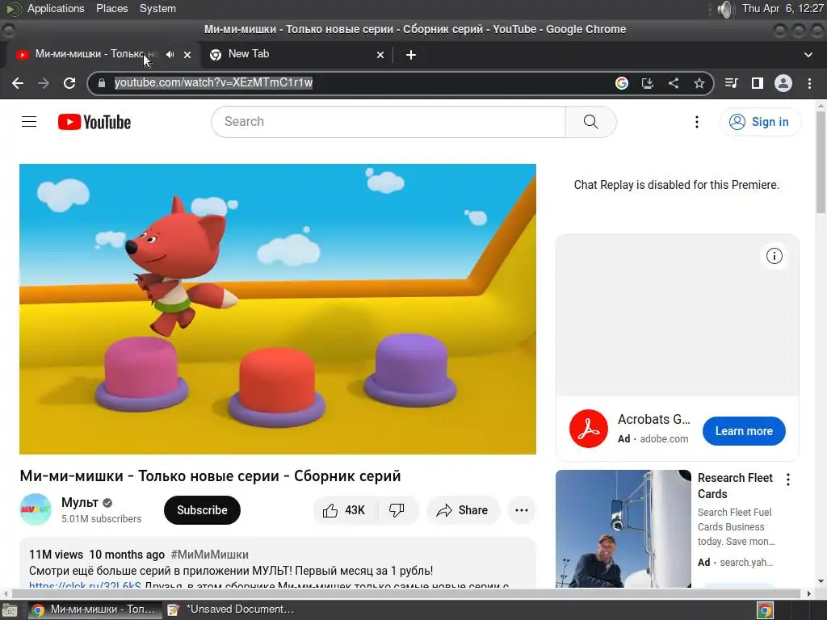The image size is (827, 620).
Task: Open ad info icon on banner
Action: 775,256
